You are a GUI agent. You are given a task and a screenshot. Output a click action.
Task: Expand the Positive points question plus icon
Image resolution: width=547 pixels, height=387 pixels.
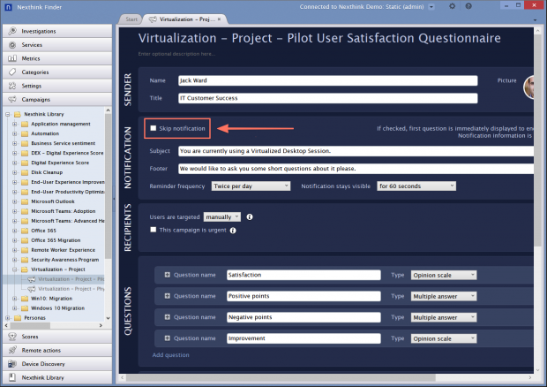167,296
